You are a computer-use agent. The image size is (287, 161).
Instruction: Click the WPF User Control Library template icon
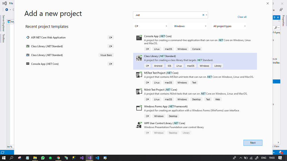point(139,125)
